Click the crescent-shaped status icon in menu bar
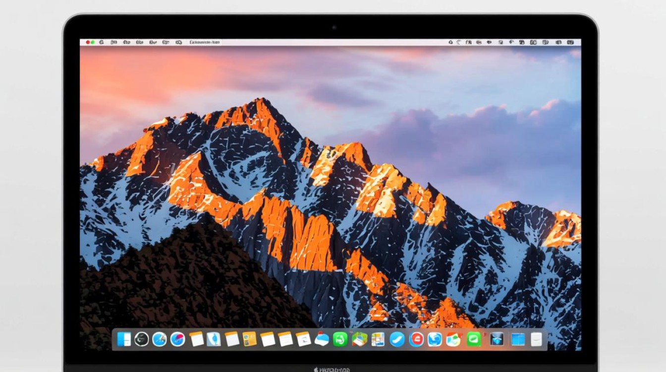 click(x=459, y=43)
